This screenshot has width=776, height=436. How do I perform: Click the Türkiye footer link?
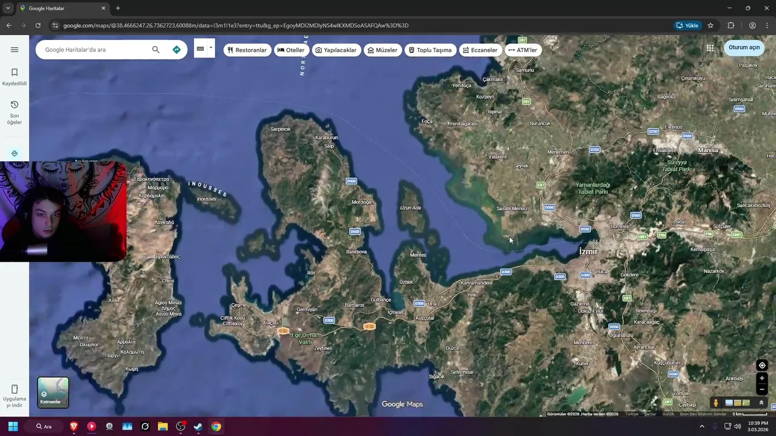click(632, 414)
